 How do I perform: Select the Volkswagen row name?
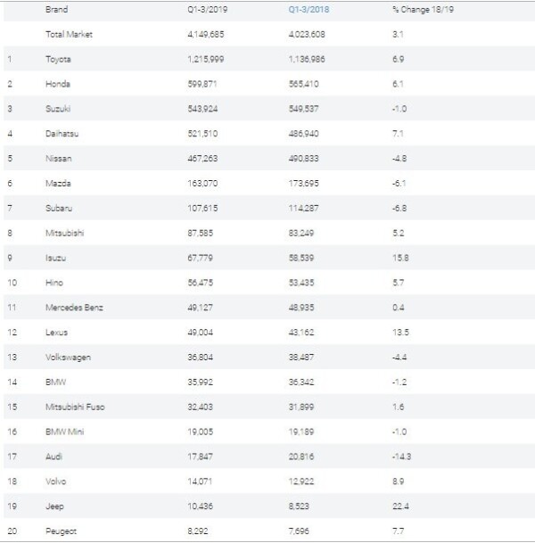point(69,358)
